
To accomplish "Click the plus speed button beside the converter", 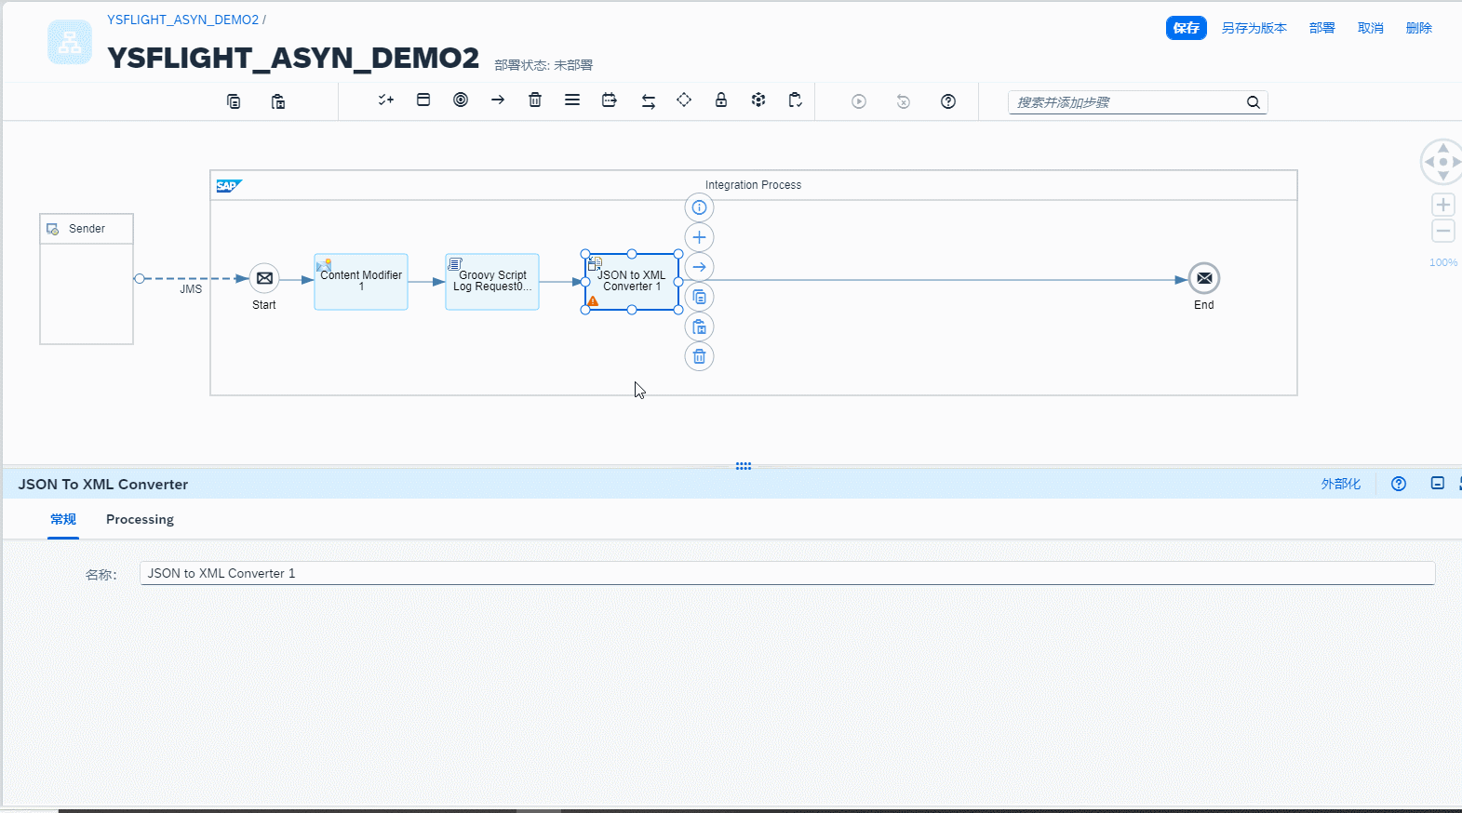I will click(x=699, y=237).
